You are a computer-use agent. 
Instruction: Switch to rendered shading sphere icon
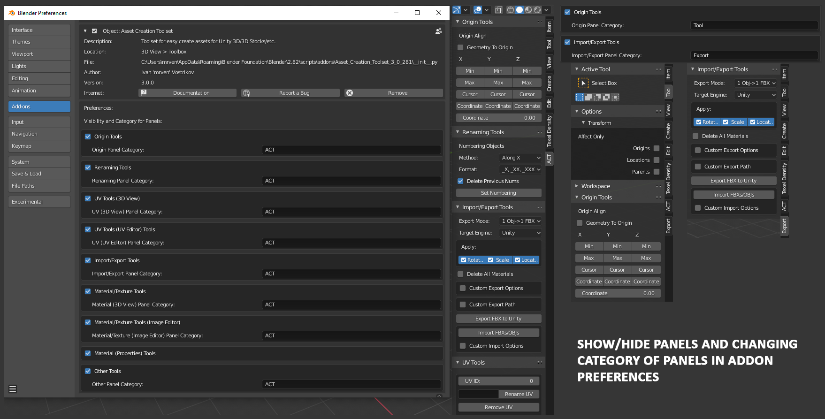pyautogui.click(x=537, y=10)
